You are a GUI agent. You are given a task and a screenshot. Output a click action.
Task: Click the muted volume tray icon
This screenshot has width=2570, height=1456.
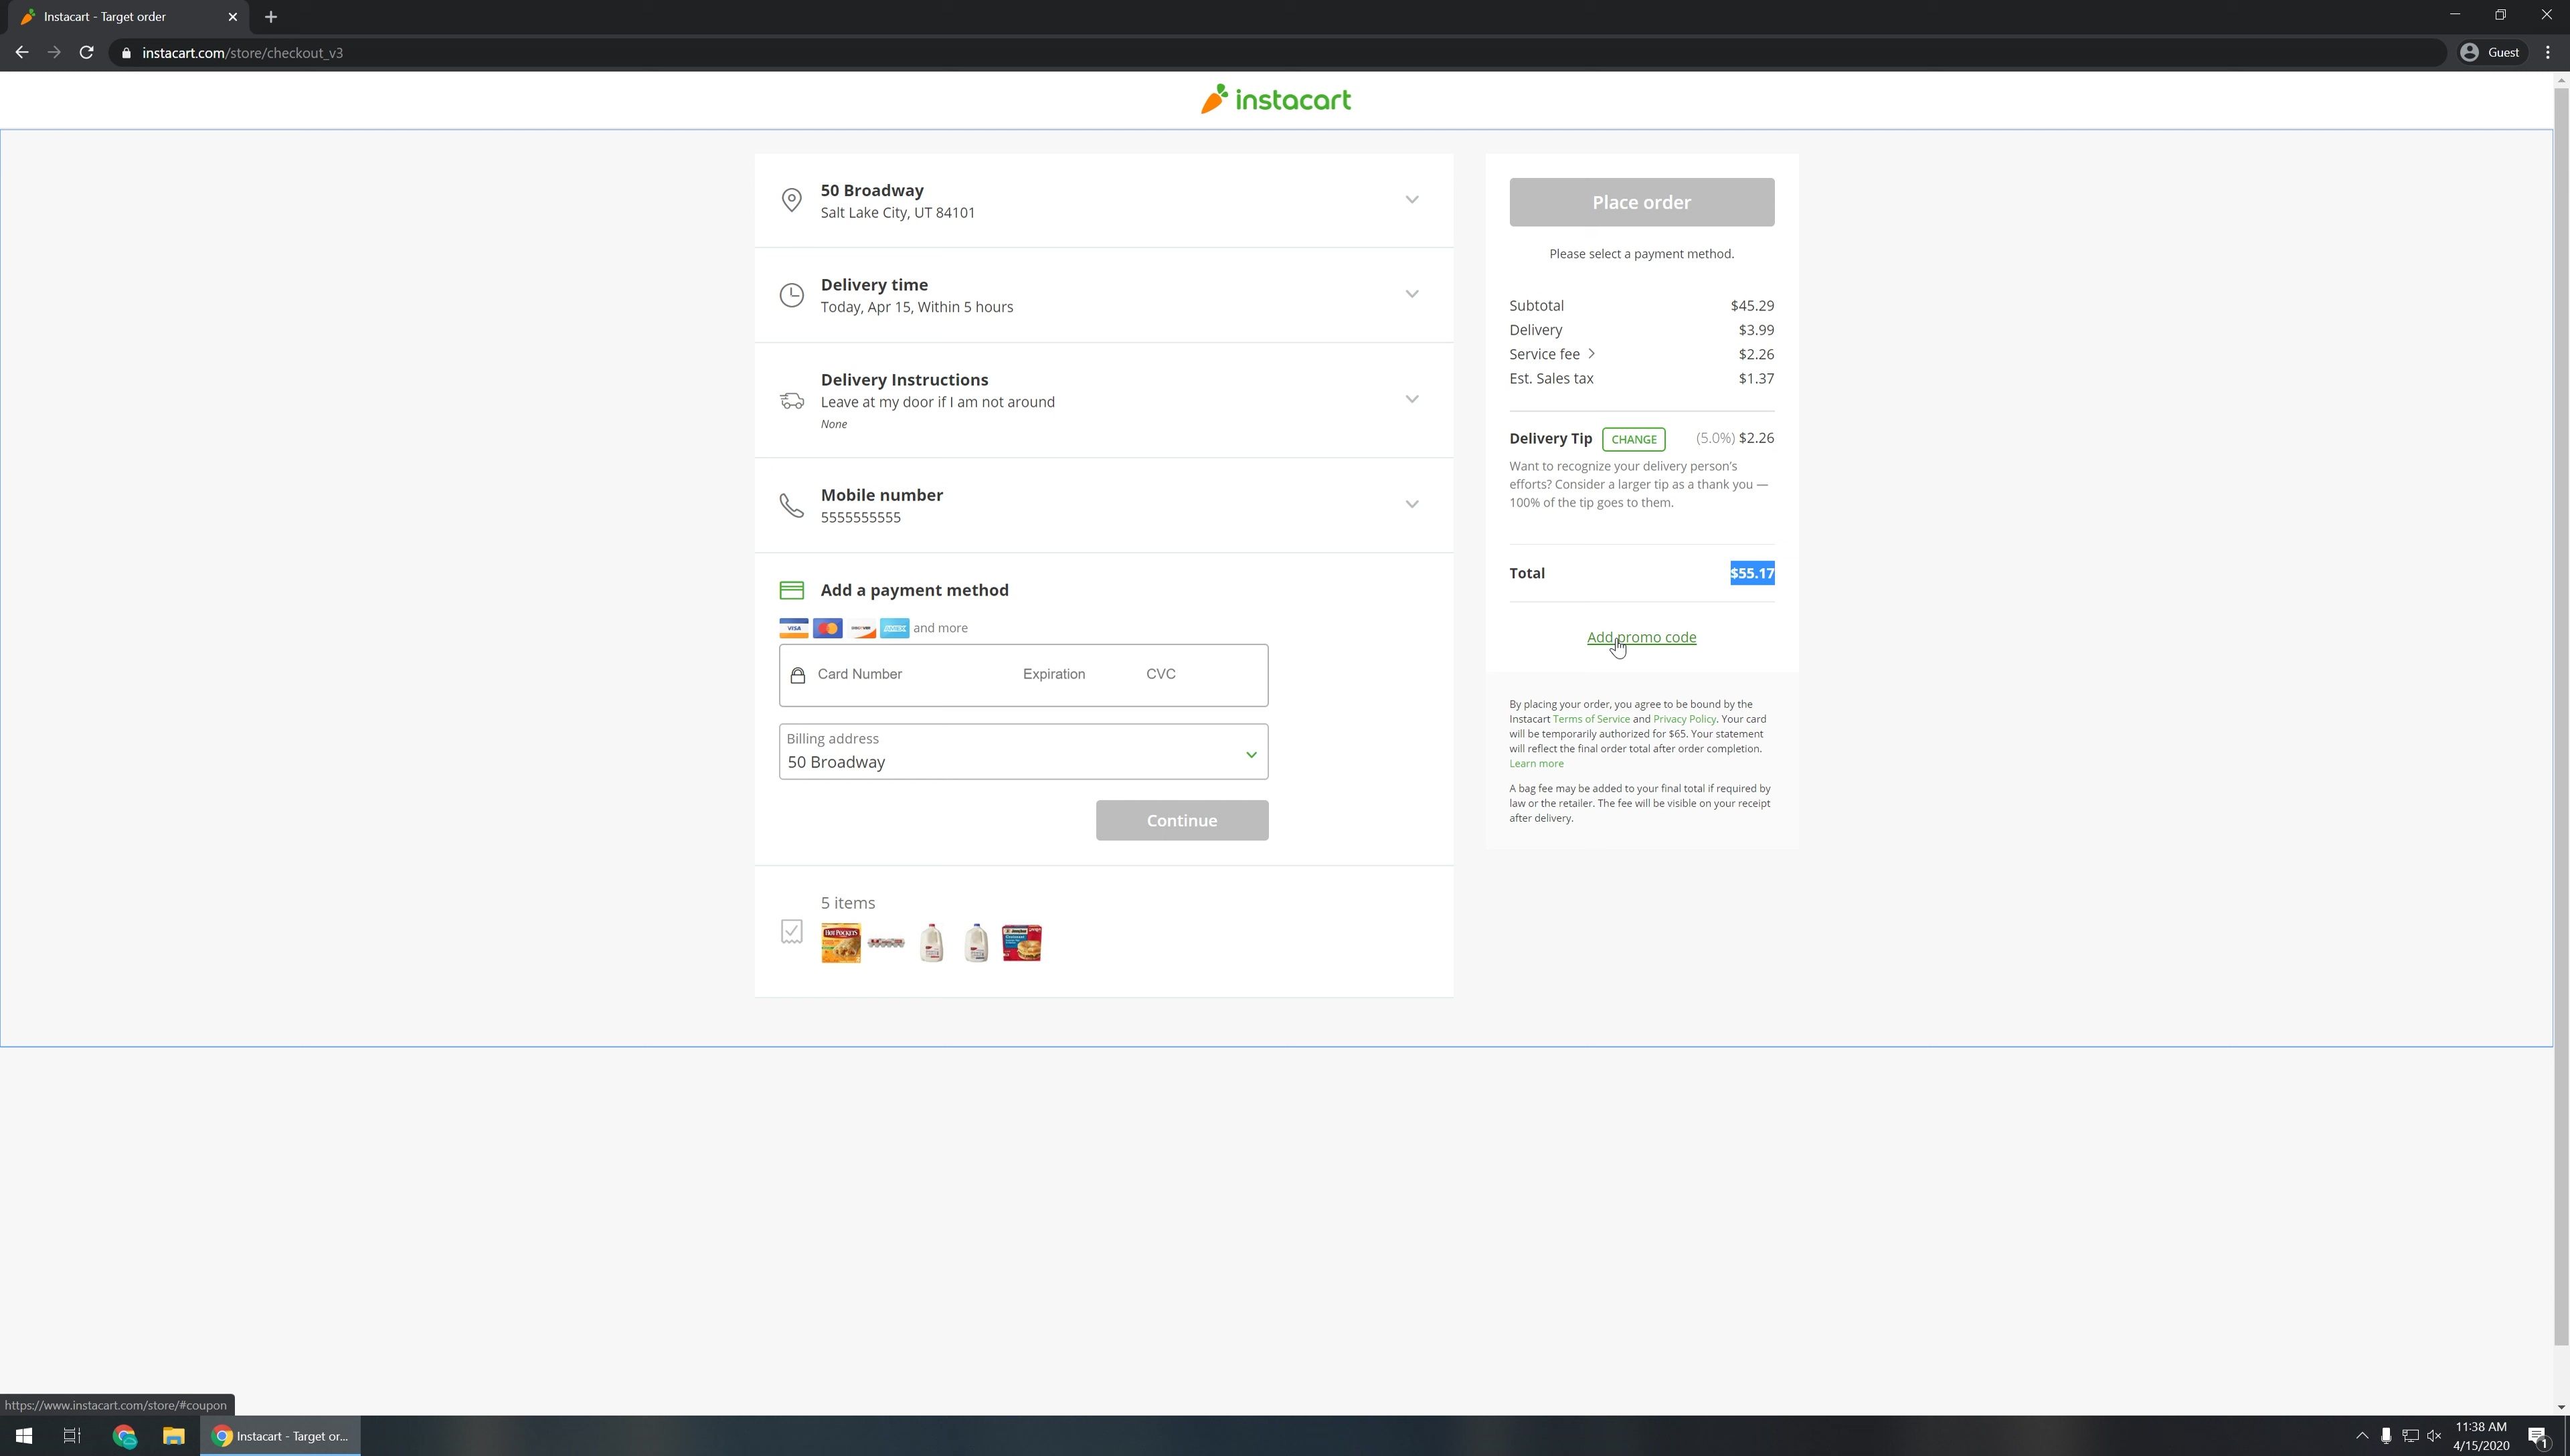(2434, 1436)
